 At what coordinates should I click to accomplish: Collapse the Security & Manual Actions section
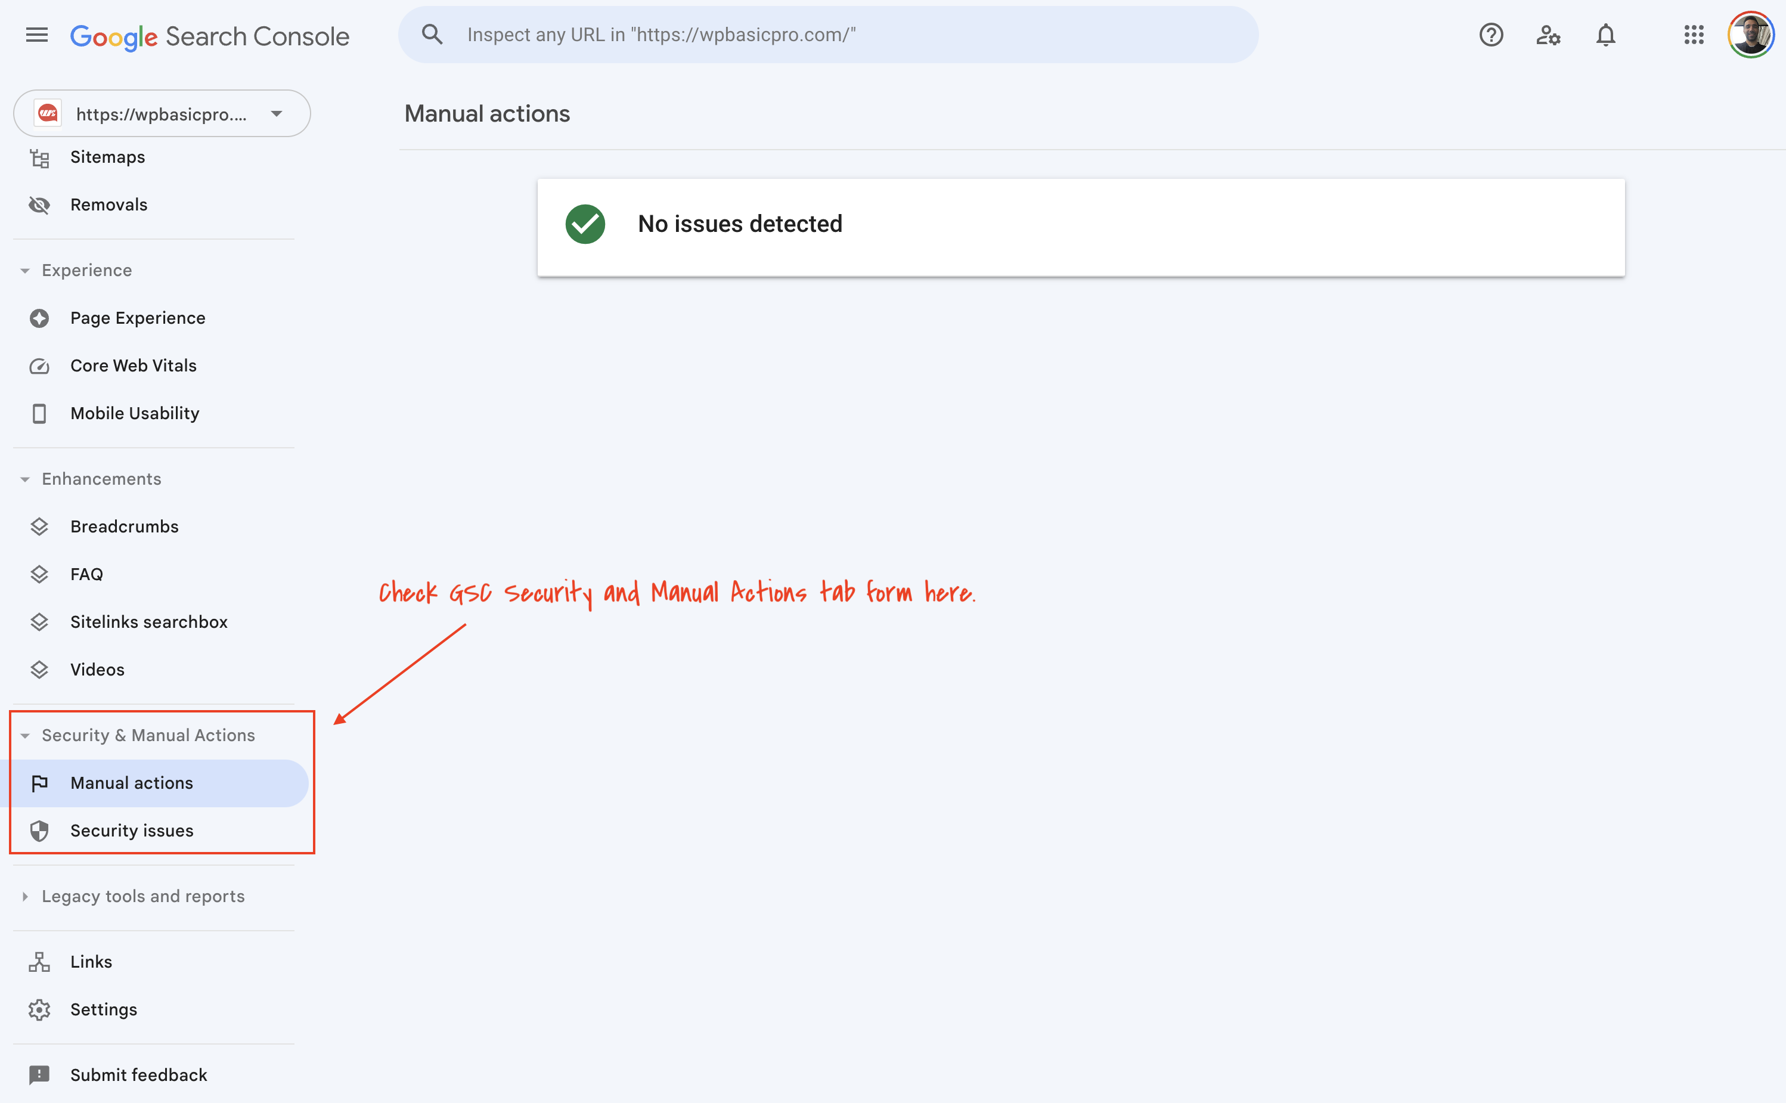26,734
